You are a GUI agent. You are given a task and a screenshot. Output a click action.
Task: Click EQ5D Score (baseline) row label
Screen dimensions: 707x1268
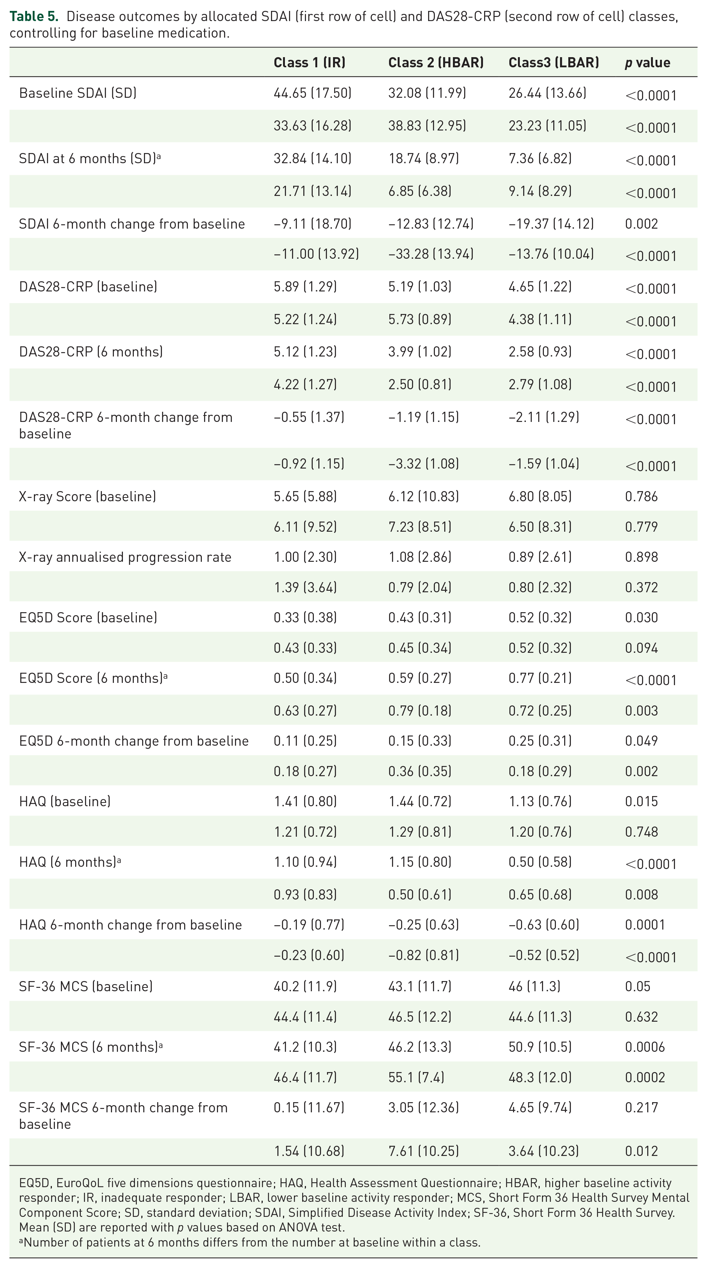coord(88,617)
